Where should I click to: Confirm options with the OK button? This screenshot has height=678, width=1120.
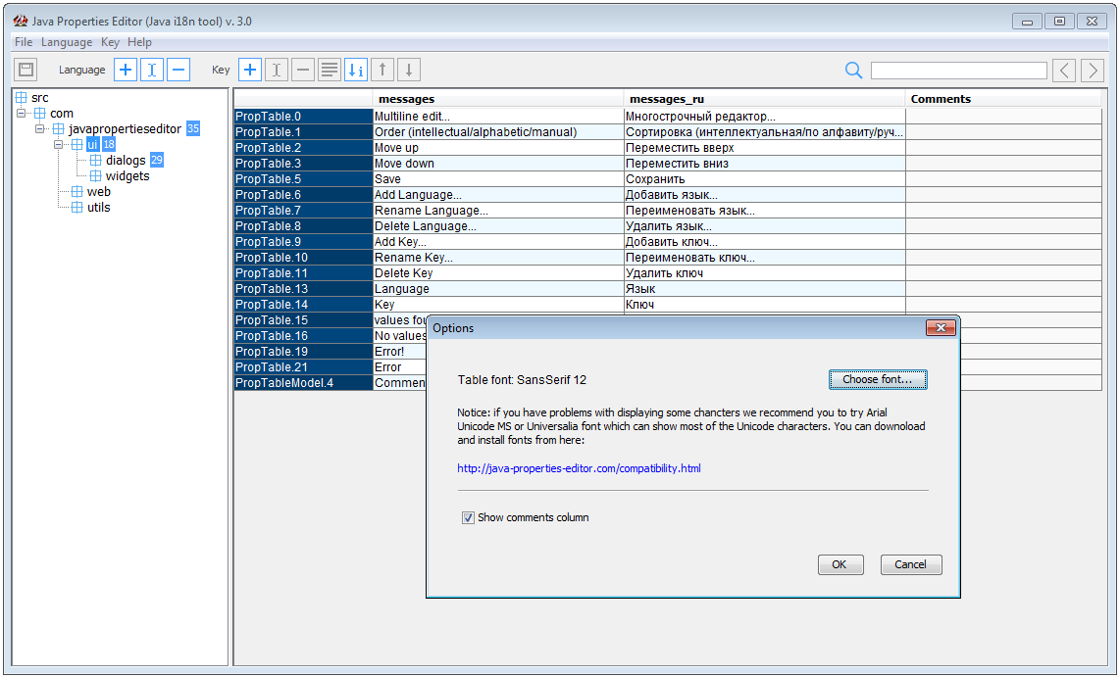click(840, 564)
